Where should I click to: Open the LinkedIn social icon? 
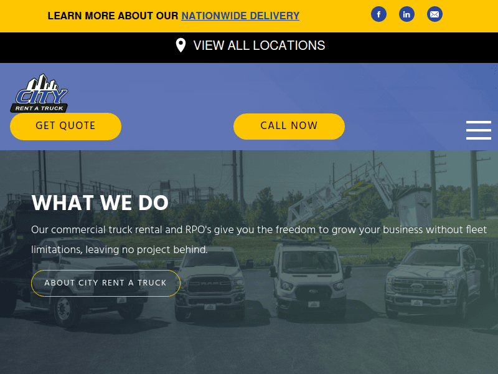click(x=406, y=14)
